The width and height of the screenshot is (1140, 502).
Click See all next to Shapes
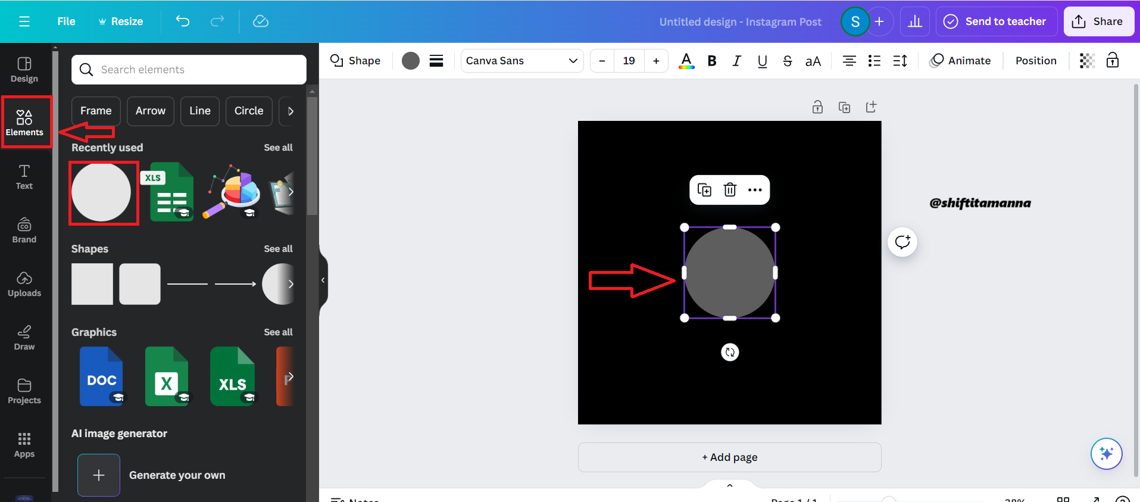pos(278,249)
